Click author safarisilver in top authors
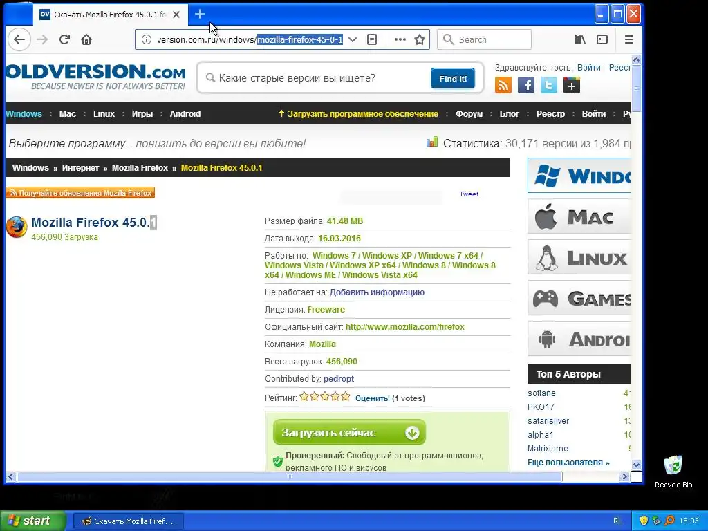The height and width of the screenshot is (531, 708). click(548, 421)
